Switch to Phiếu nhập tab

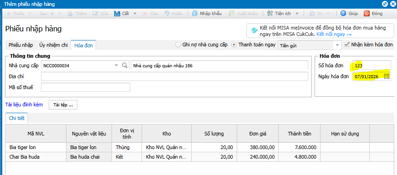click(21, 45)
